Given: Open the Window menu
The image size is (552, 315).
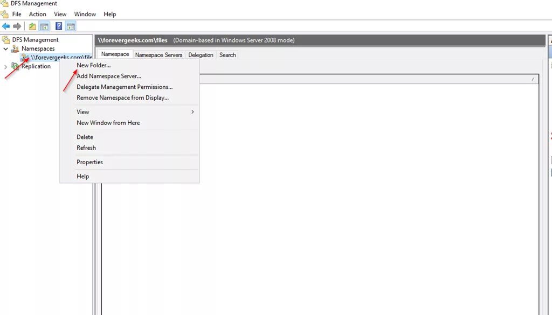Looking at the screenshot, I should (x=85, y=15).
